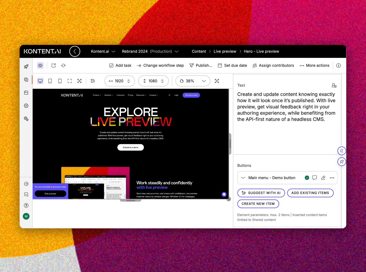Click Set due date
The image size is (366, 272).
pos(232,66)
